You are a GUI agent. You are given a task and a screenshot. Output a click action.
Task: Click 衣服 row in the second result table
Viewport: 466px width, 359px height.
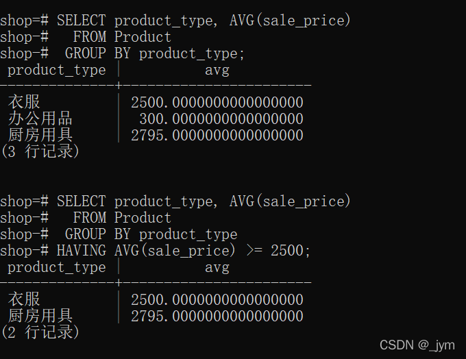pos(24,299)
